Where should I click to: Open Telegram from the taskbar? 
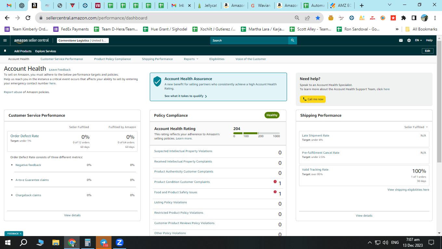[104, 243]
